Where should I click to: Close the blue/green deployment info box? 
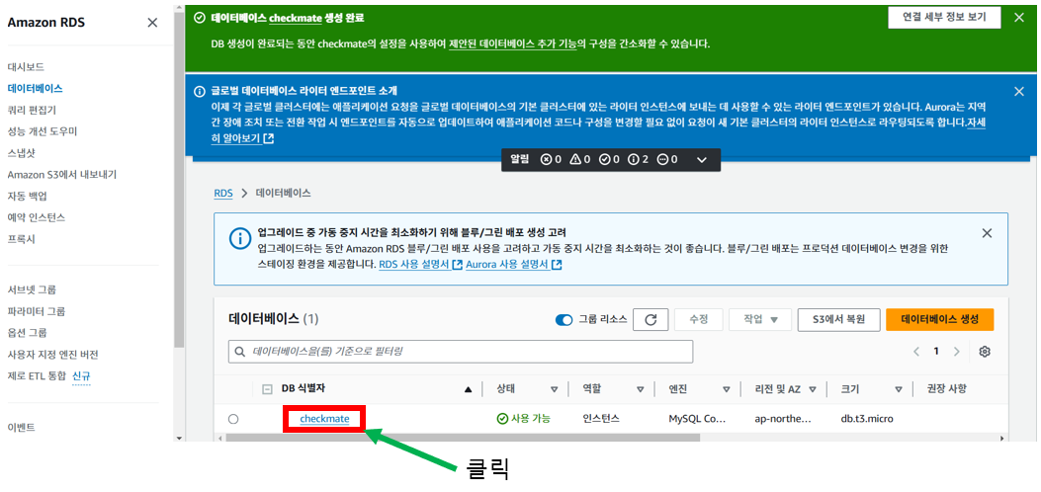tap(987, 233)
